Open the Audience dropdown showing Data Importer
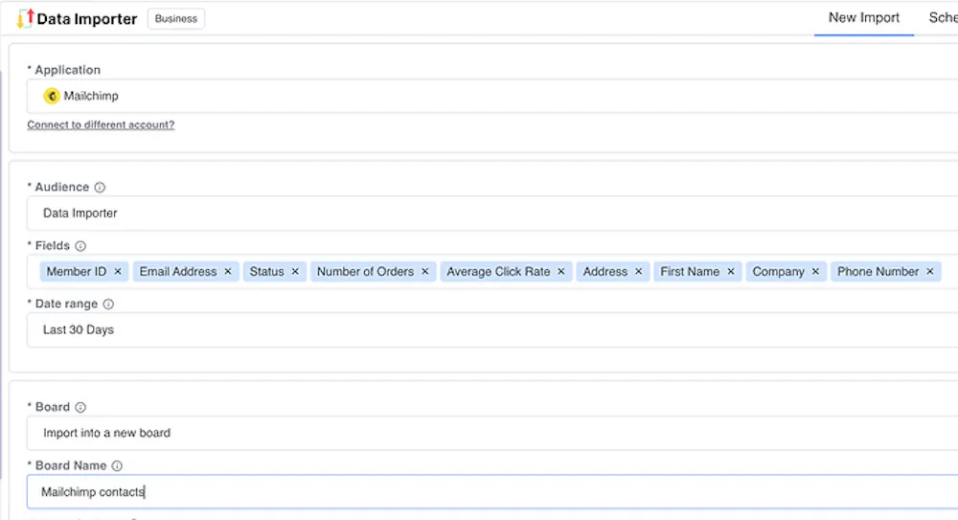This screenshot has width=958, height=520. [492, 214]
